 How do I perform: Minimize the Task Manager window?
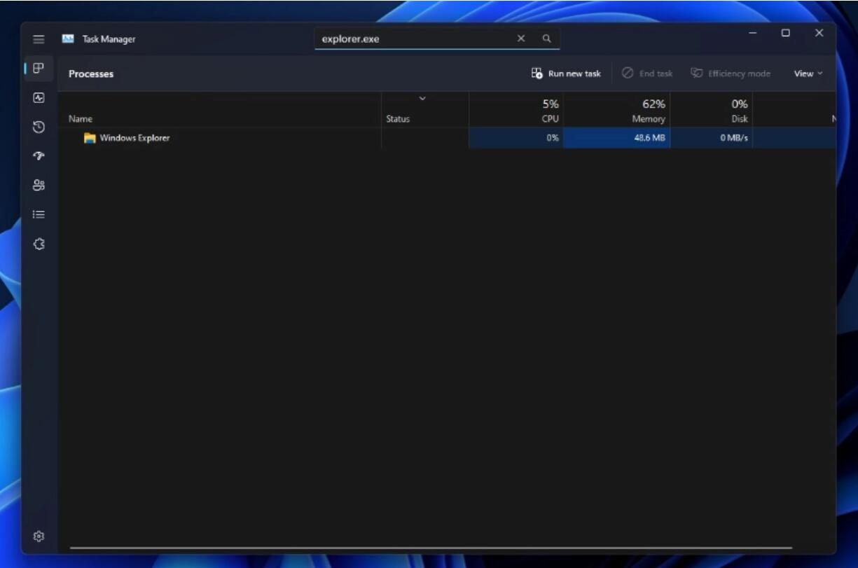(x=753, y=33)
